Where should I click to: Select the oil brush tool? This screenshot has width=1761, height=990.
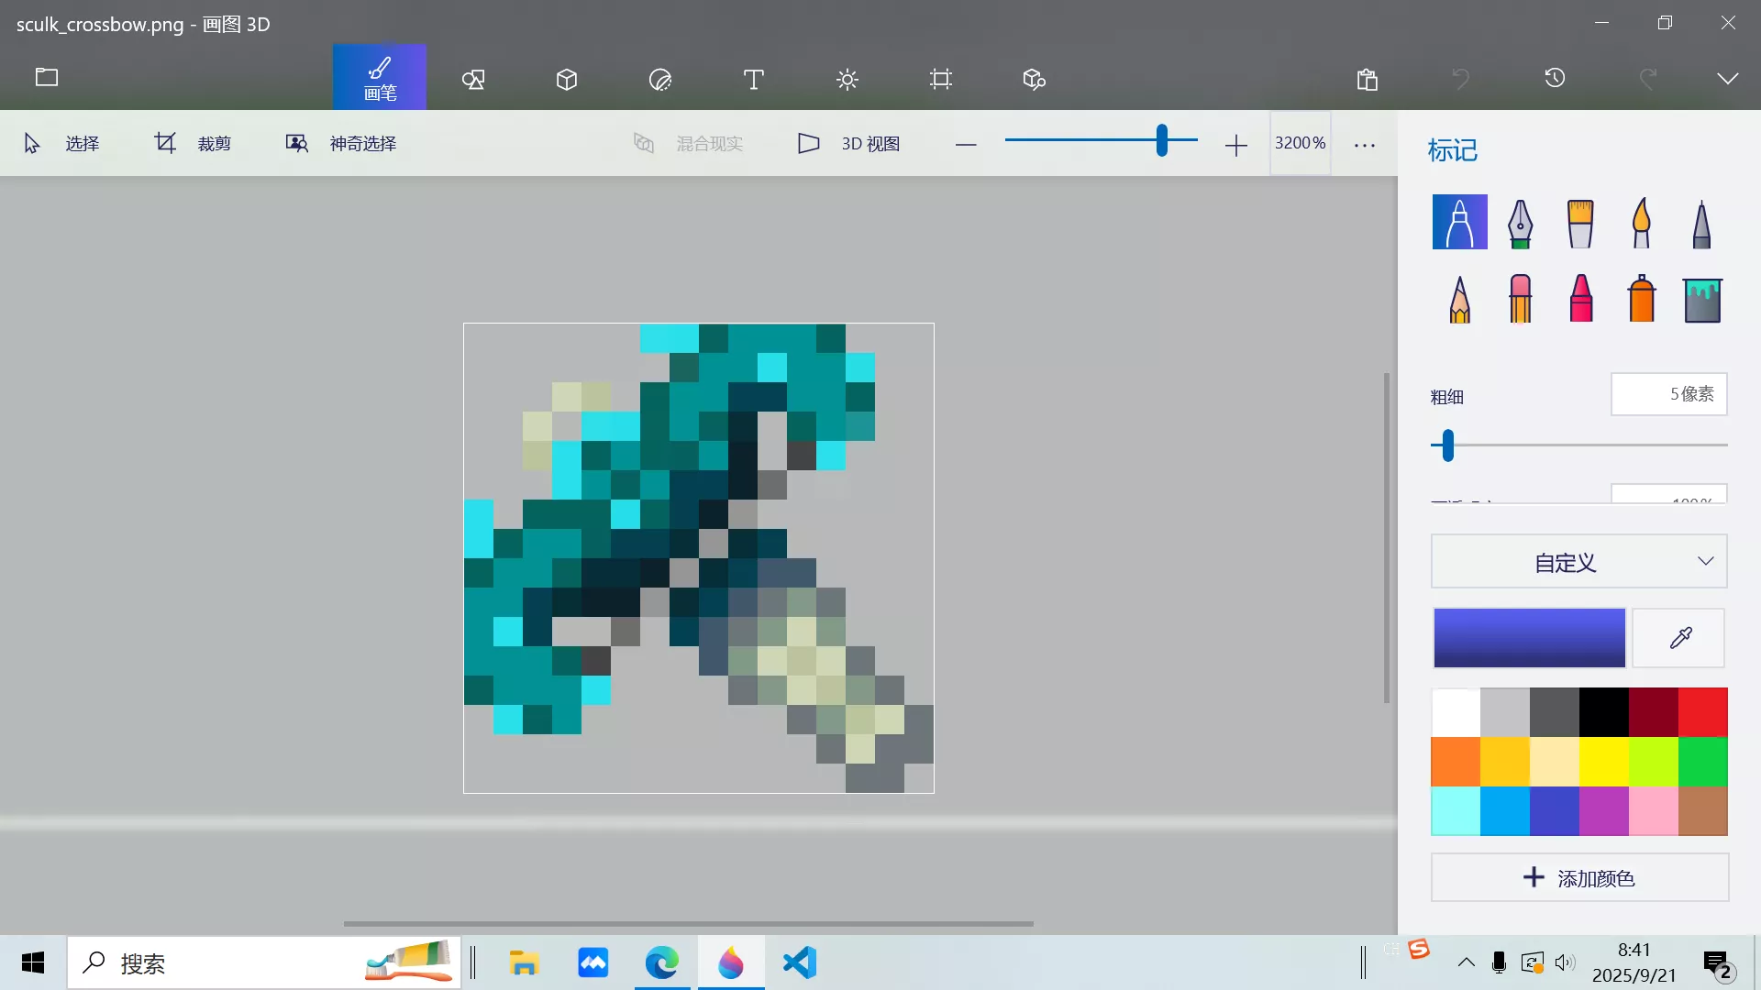(x=1580, y=222)
